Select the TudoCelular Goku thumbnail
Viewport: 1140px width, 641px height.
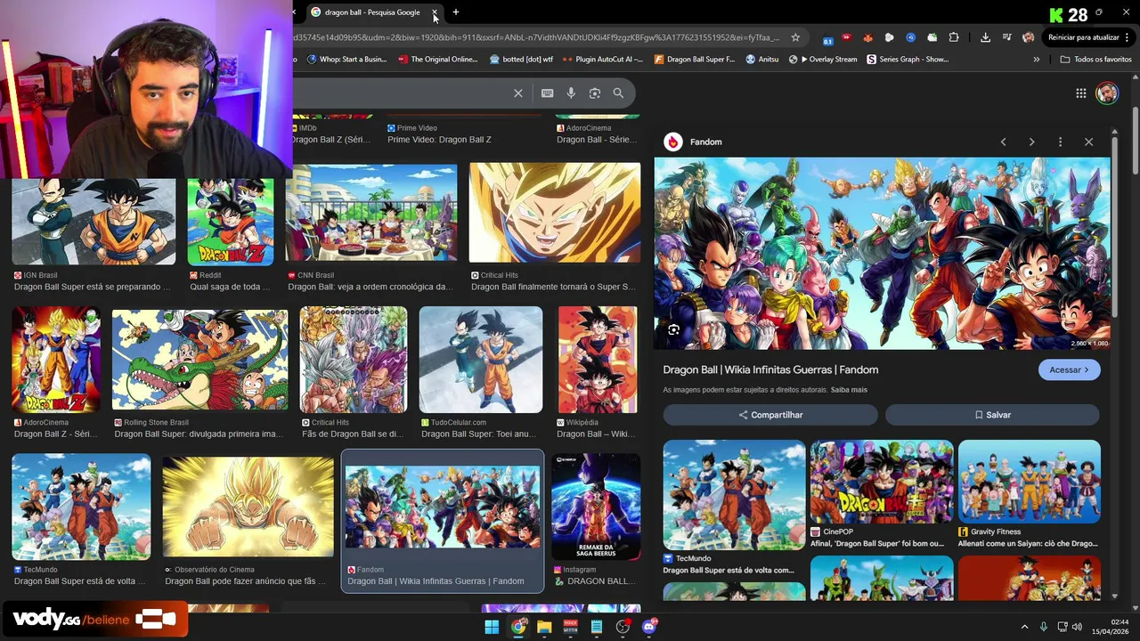point(481,360)
